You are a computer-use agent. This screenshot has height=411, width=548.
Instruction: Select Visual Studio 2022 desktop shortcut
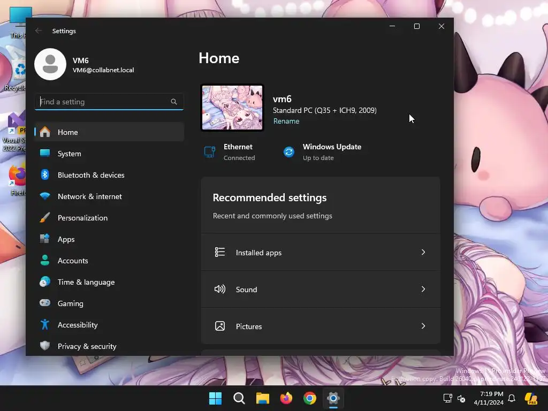pos(14,132)
